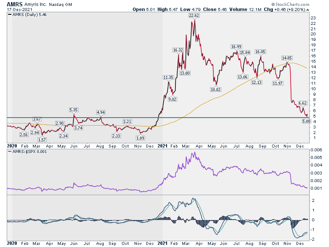Image resolution: width=329 pixels, height=247 pixels.
Task: Click the 3.21 price label
Action: pos(127,122)
